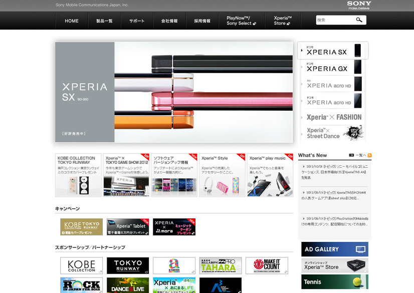Click the What's New heading

tap(312, 155)
